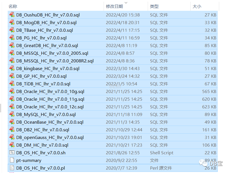
Task: Click the 623 KB size cell
Action: tap(209, 107)
